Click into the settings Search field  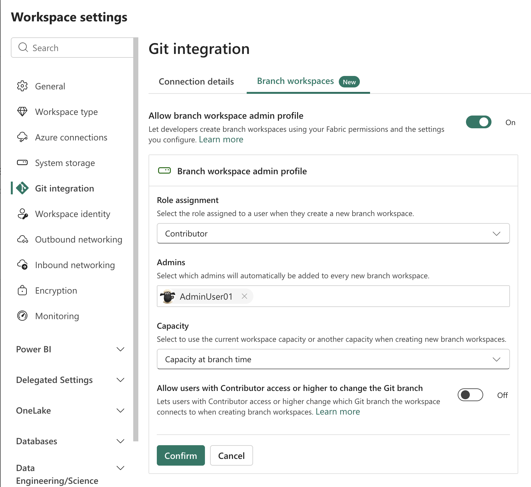coord(72,48)
